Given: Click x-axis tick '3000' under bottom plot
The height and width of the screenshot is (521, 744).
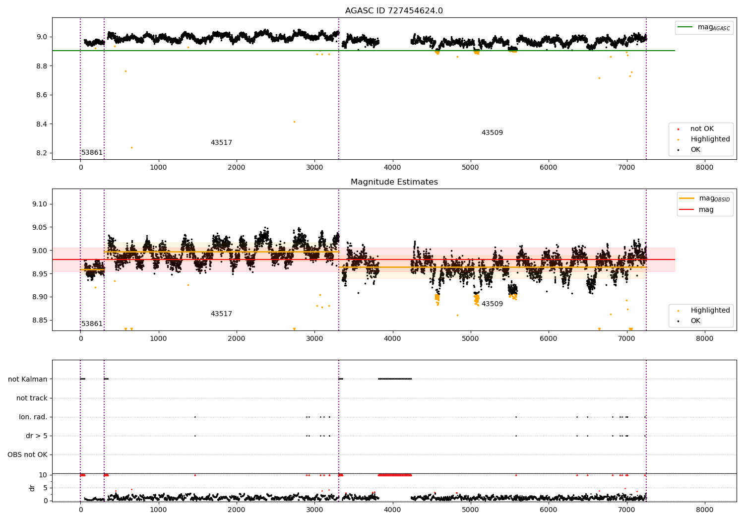Looking at the screenshot, I should 314,510.
